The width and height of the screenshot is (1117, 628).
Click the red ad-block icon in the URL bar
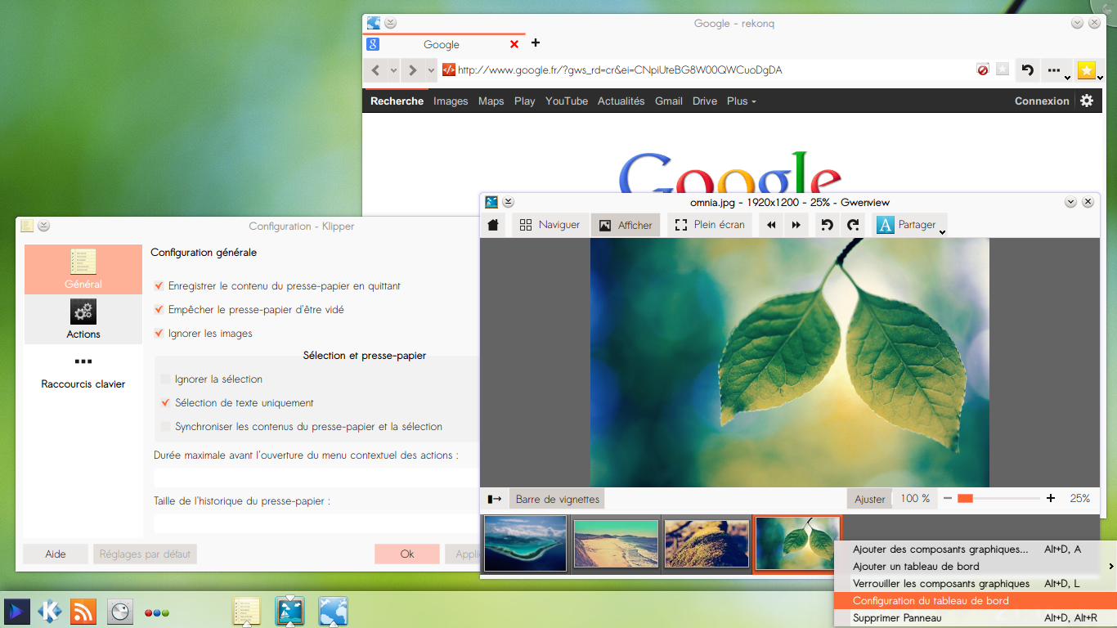click(983, 70)
